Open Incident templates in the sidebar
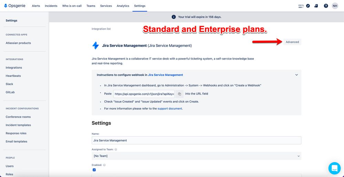 click(x=18, y=125)
